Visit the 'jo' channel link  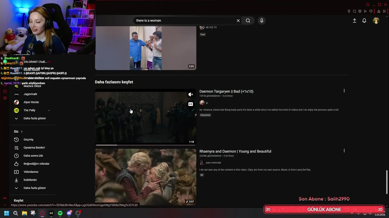tap(207, 103)
